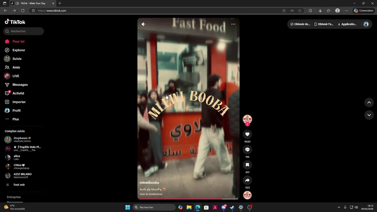
Task: Follow the creator with the red plus badge
Action: pos(247,124)
